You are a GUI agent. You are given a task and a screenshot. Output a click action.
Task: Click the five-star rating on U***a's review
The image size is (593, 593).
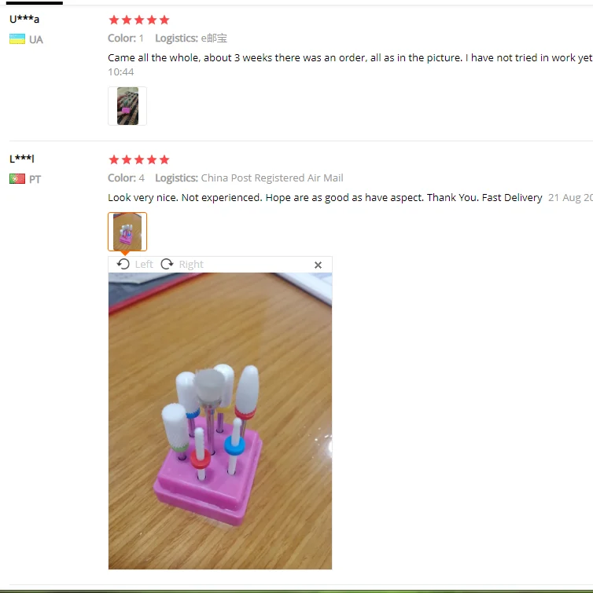[139, 20]
